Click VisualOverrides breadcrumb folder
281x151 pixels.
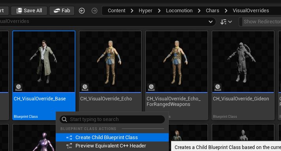point(251,11)
